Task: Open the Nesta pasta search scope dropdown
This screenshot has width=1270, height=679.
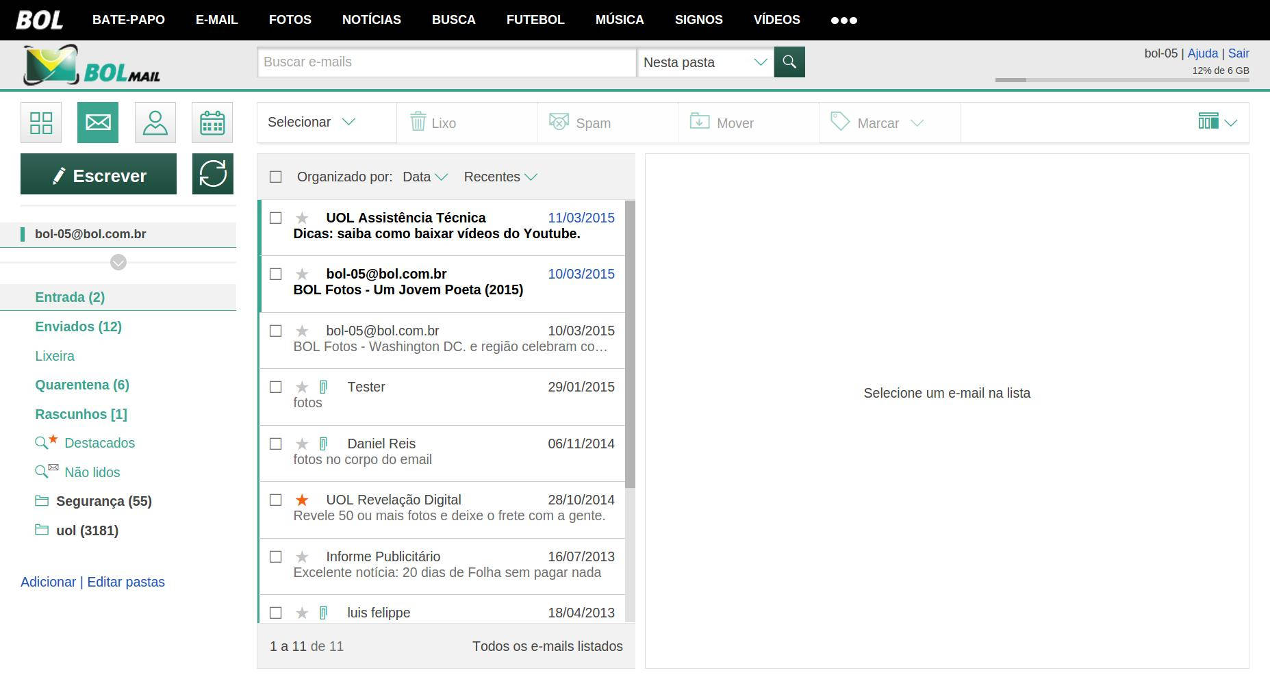Action: coord(705,62)
